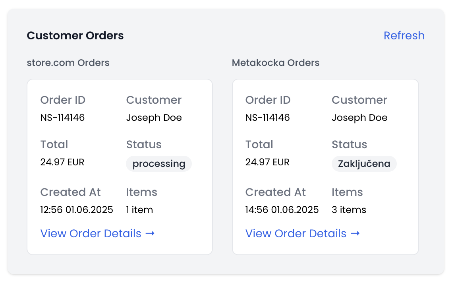Click the 24.97 EUR total in store.com card

point(62,162)
